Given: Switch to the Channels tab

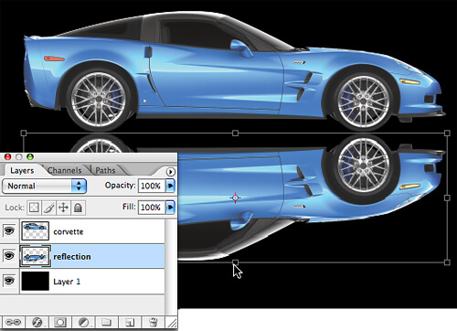Looking at the screenshot, I should pos(65,170).
